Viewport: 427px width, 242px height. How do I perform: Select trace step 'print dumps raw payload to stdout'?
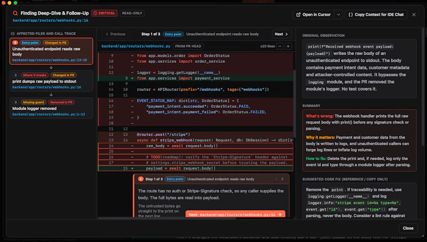click(x=51, y=81)
